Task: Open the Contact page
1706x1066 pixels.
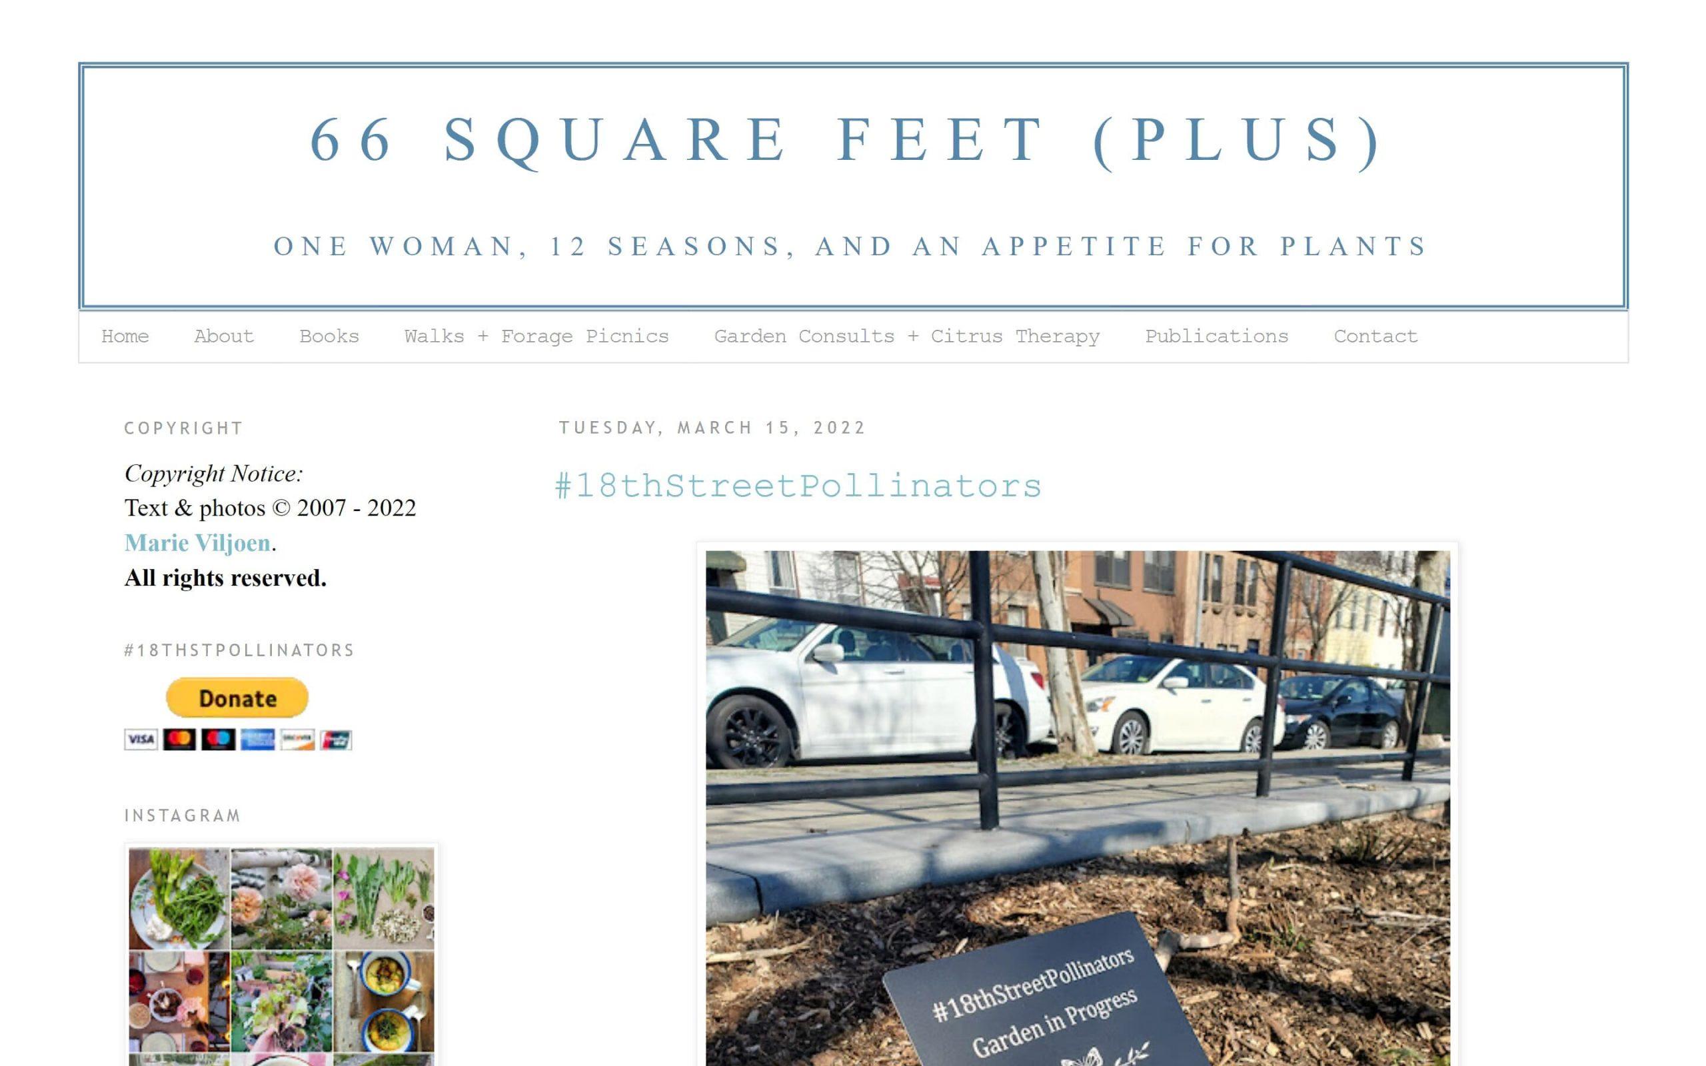Action: 1375,336
